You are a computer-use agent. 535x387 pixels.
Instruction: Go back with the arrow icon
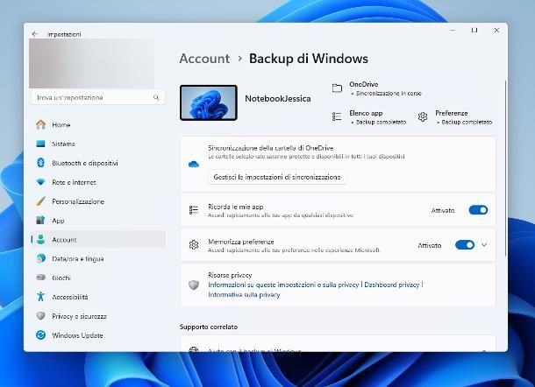pyautogui.click(x=35, y=34)
